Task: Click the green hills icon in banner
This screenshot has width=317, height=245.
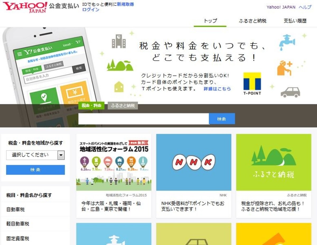Action: coord(120,65)
